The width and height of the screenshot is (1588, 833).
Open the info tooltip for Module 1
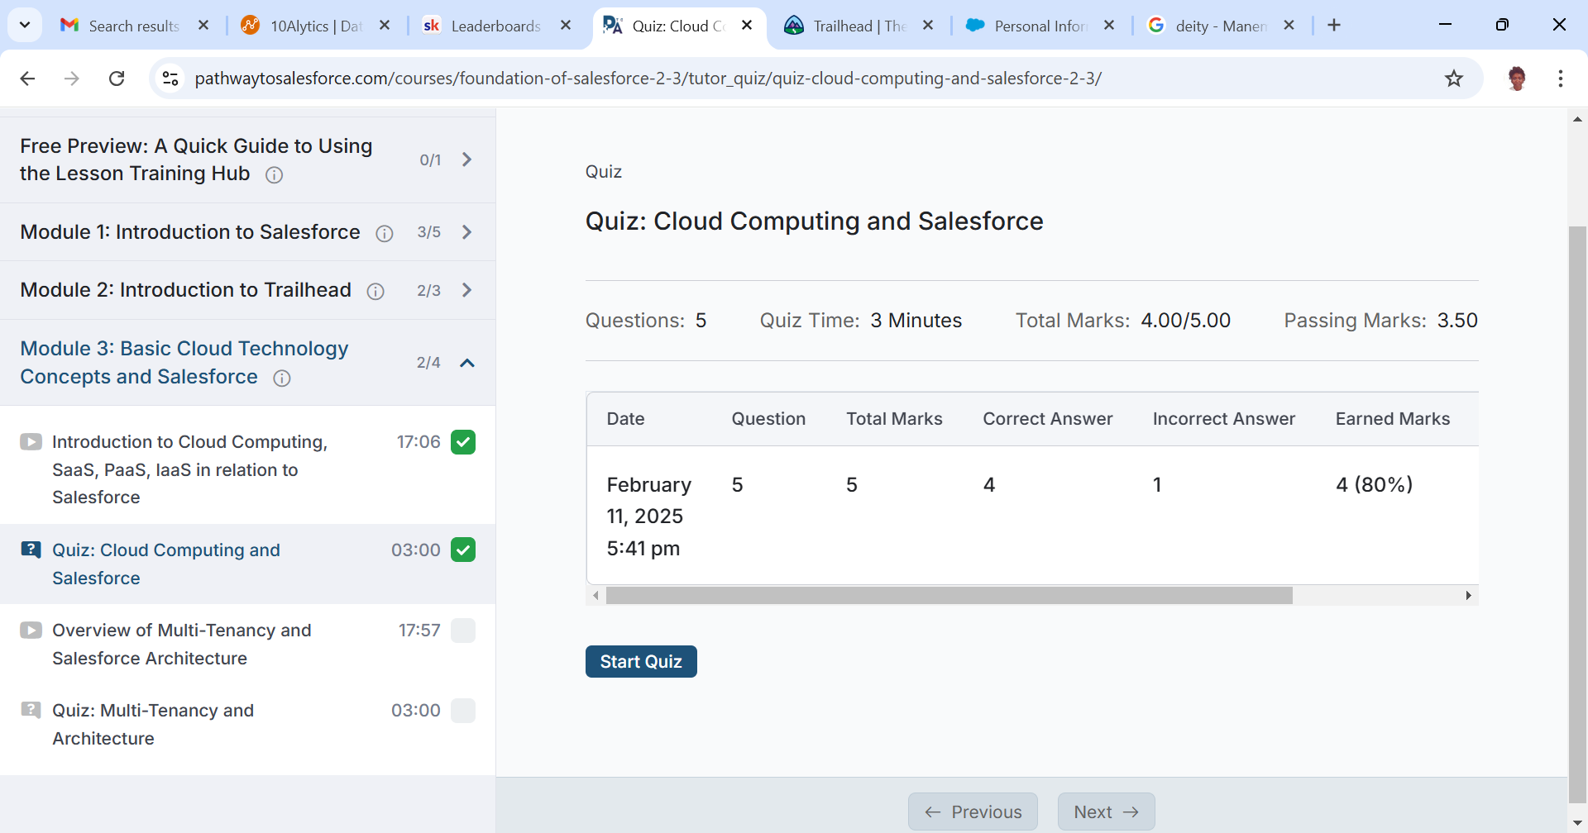click(x=385, y=233)
